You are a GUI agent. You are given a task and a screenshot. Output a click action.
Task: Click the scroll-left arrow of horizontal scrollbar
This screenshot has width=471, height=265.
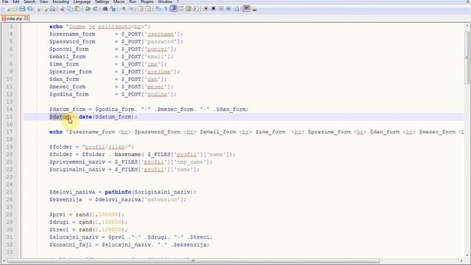4,261
